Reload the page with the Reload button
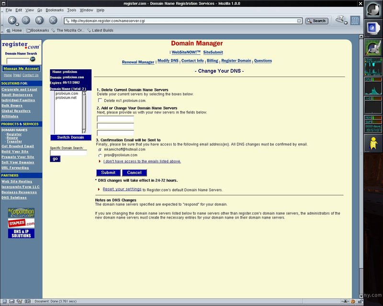This screenshot has height=306, width=383. coord(39,20)
